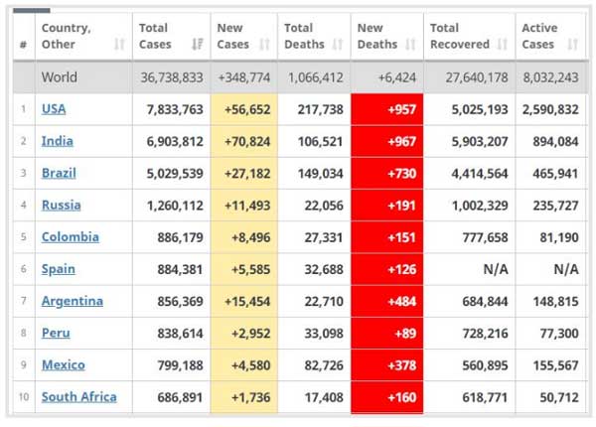Click the Colombia link

pyautogui.click(x=70, y=236)
